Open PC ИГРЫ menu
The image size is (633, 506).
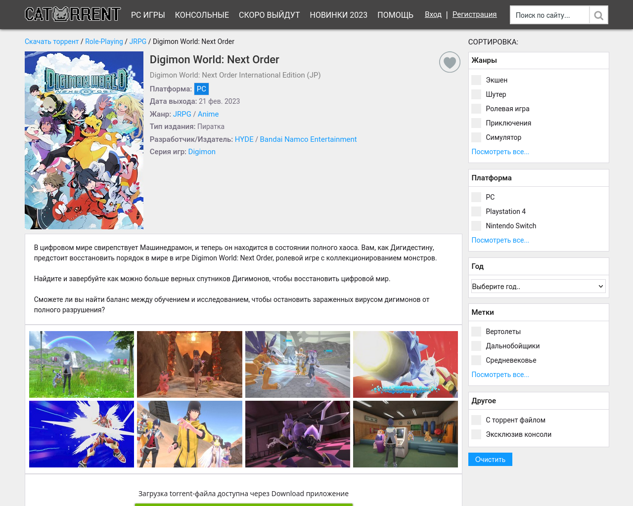point(148,15)
